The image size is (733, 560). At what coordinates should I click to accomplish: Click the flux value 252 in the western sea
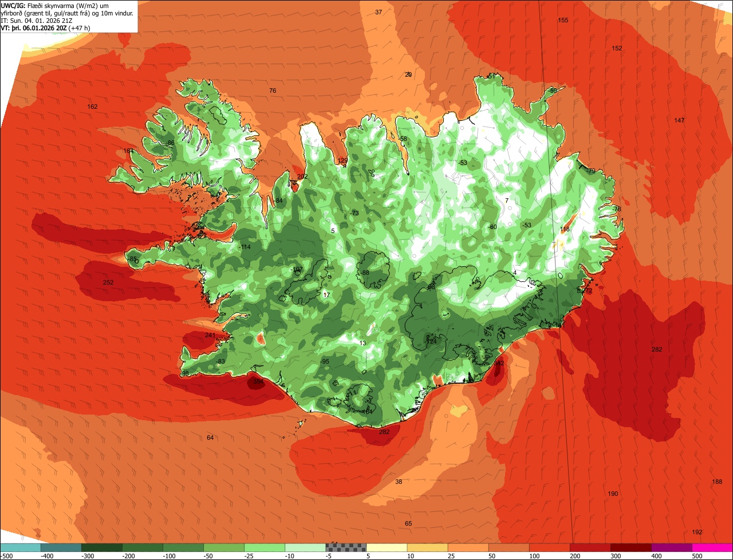click(x=108, y=282)
